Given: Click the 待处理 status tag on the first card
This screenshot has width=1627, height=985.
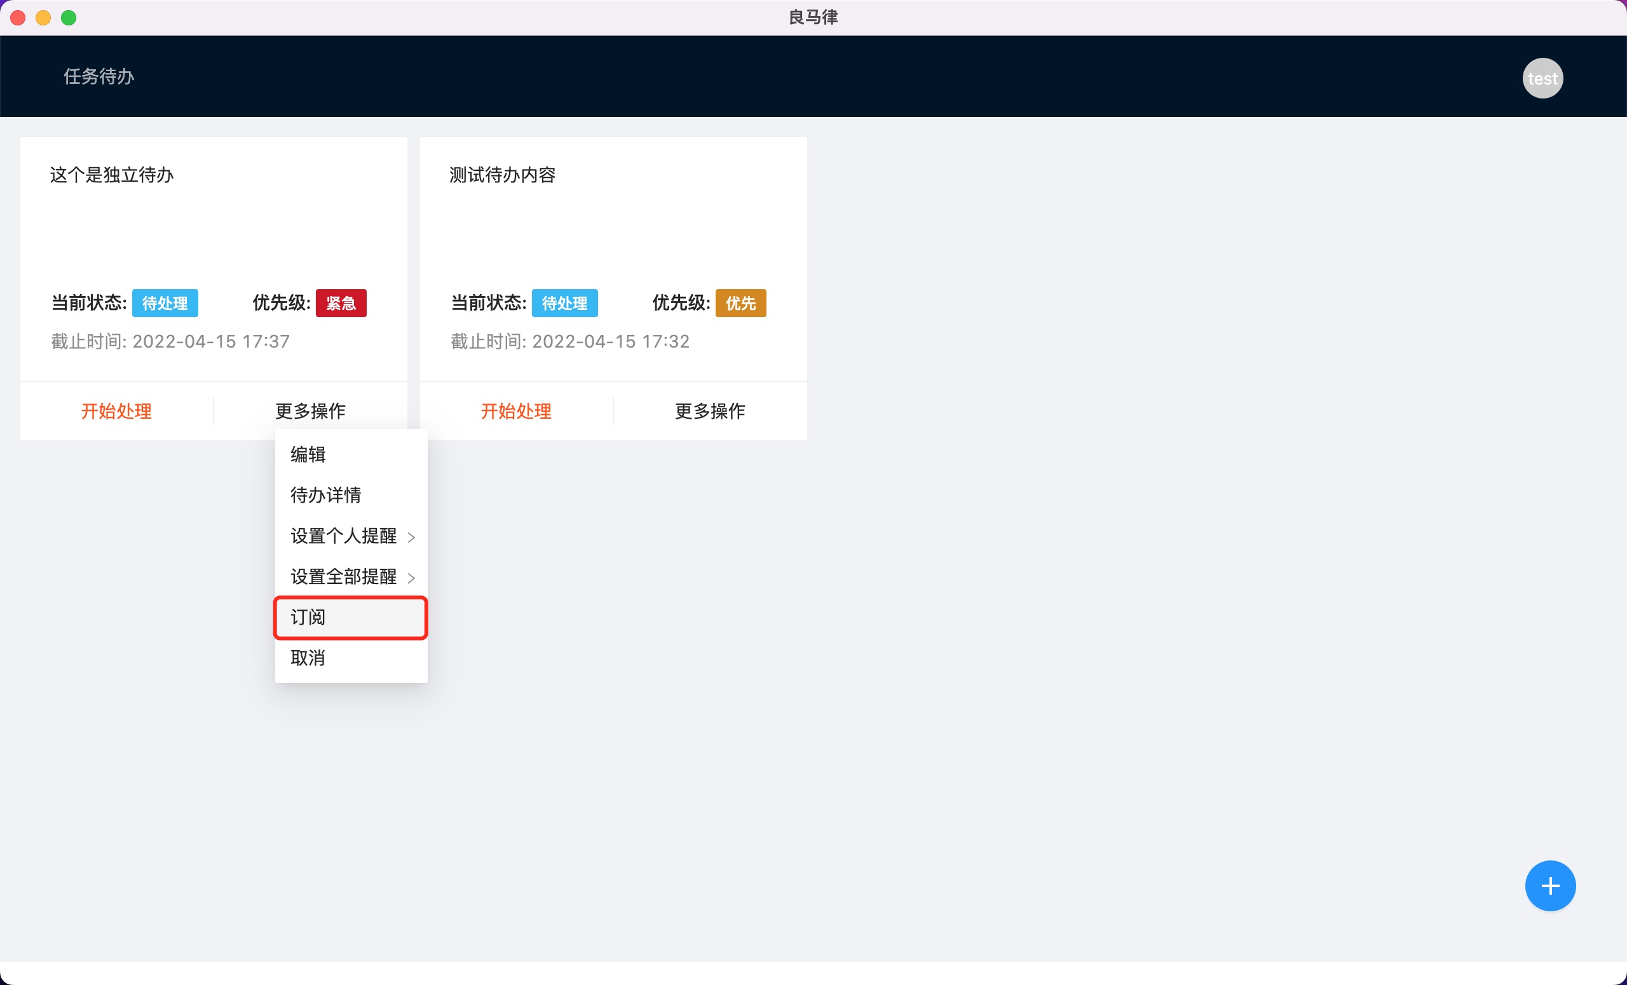Looking at the screenshot, I should (x=165, y=303).
